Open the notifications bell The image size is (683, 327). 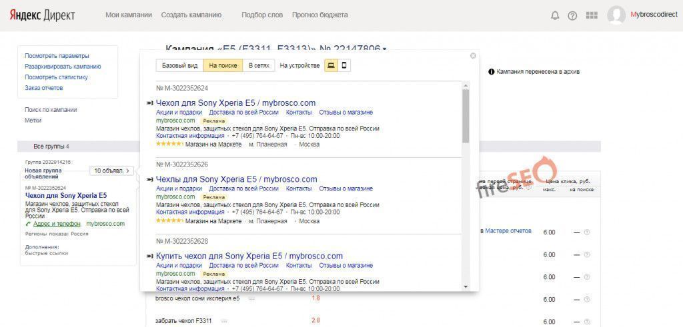tap(555, 15)
